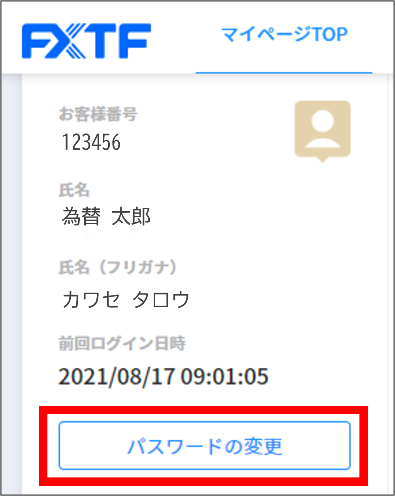
Task: Select the surname 為替
Action: pos(81,217)
